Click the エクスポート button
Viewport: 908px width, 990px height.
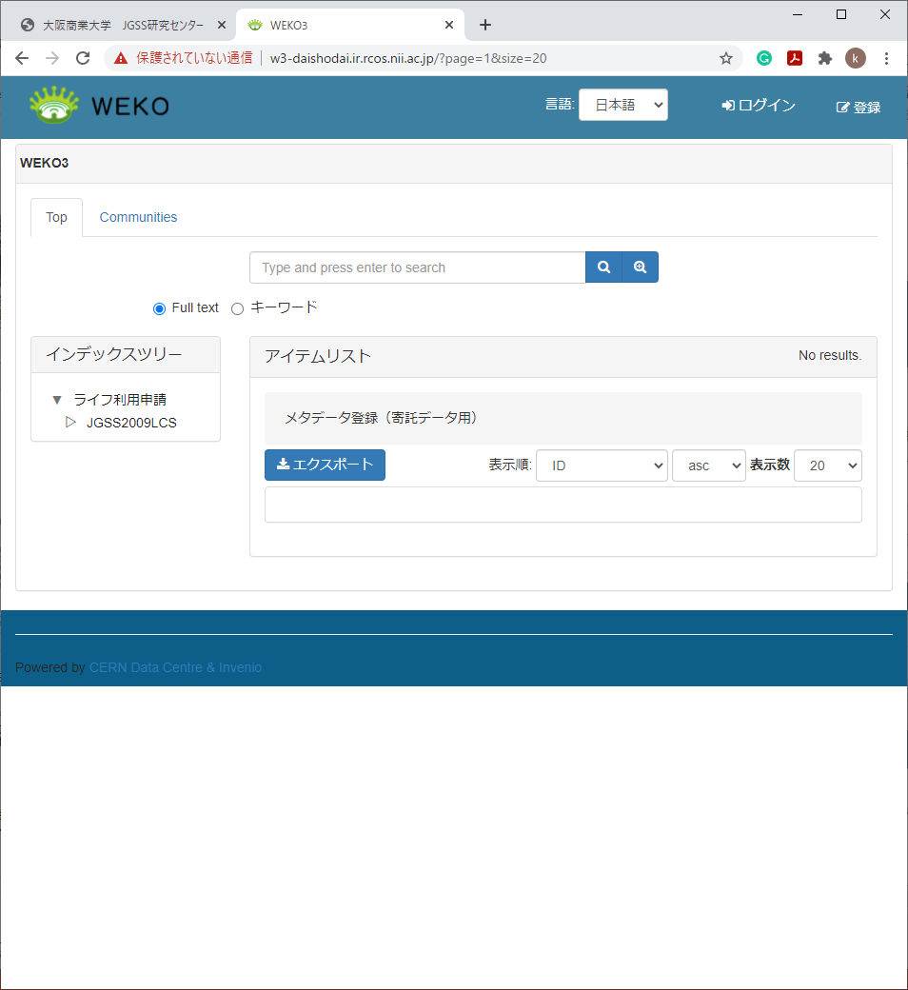coord(325,465)
